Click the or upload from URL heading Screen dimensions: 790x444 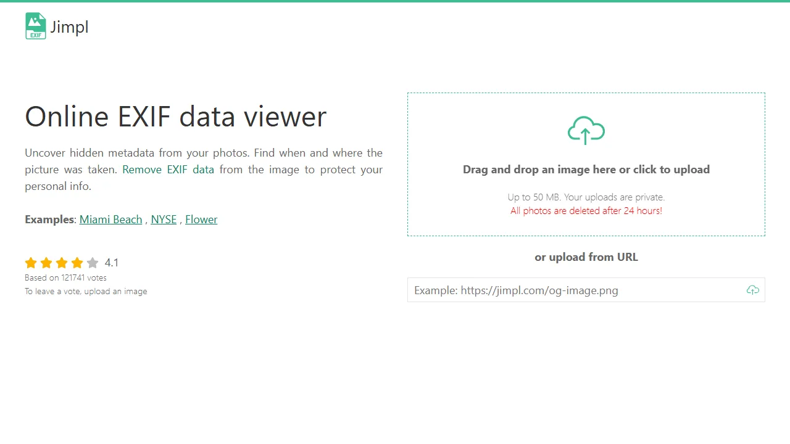coord(586,257)
